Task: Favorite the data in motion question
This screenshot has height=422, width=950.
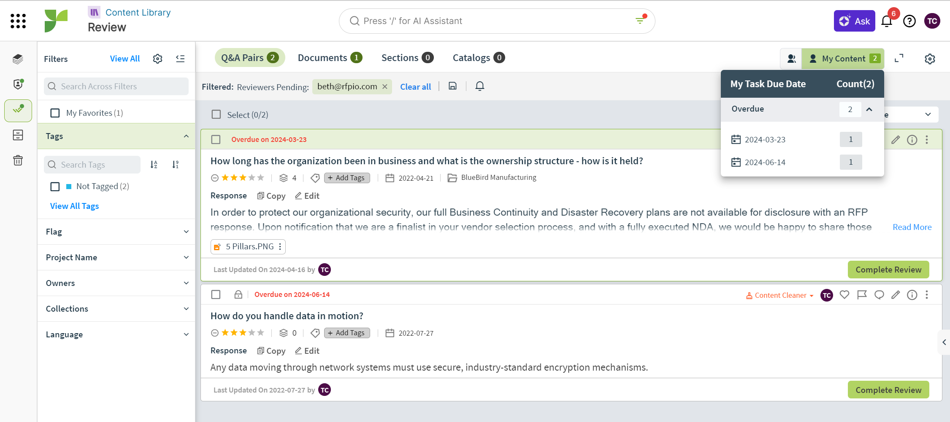Action: point(844,295)
